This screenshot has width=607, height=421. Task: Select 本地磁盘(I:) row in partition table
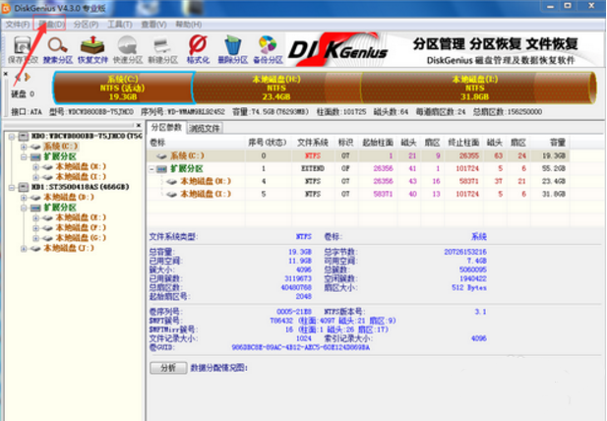358,194
